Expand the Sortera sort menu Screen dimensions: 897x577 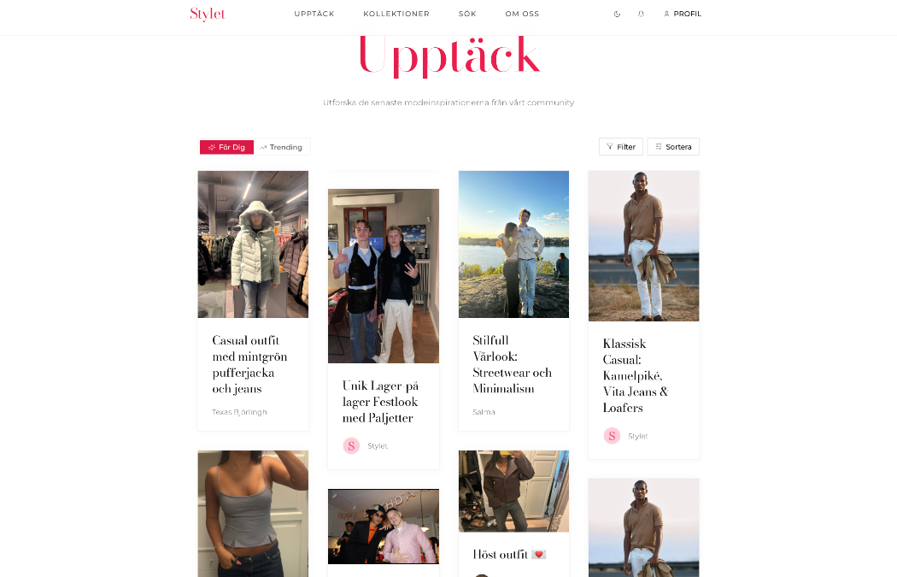[673, 146]
